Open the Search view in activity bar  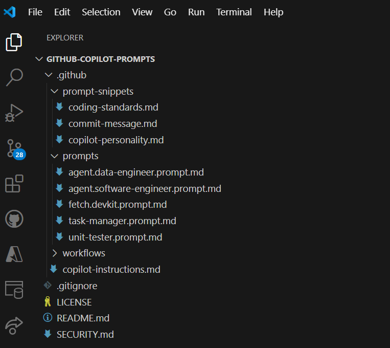pos(14,77)
